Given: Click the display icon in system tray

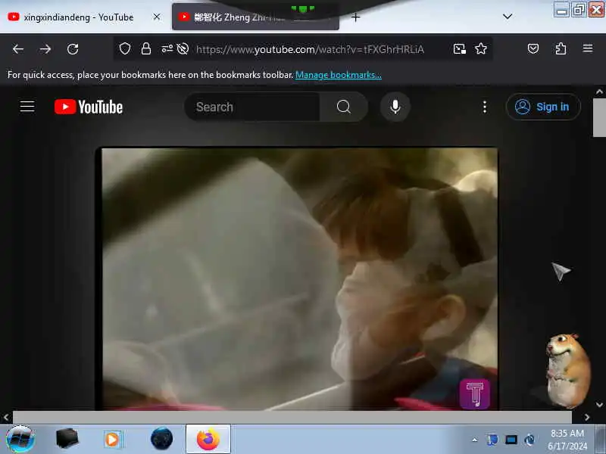Looking at the screenshot, I should (x=511, y=440).
